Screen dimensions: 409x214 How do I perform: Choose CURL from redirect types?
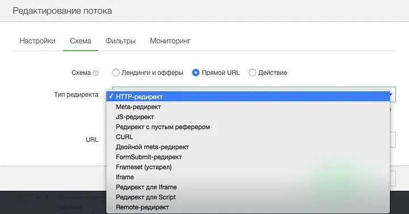tap(248, 137)
